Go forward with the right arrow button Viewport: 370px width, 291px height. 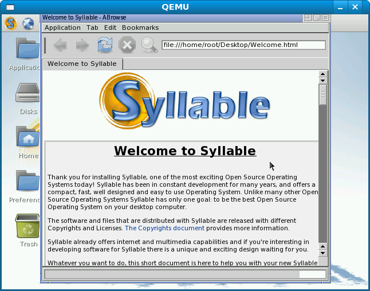82,45
